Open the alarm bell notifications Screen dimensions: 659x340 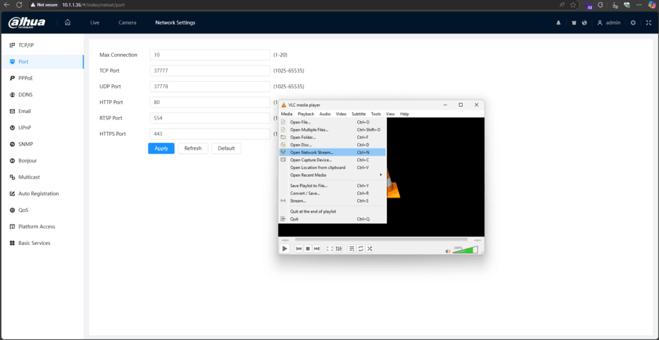559,22
